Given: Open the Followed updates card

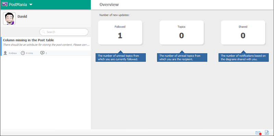Looking at the screenshot, I should coord(120,32).
